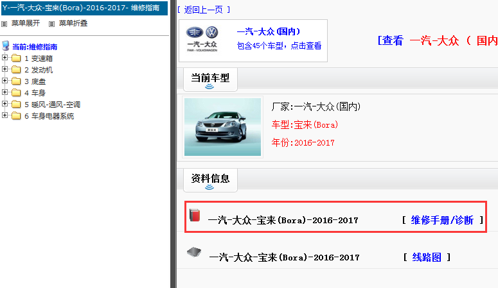This screenshot has height=288, width=498.
Task: Expand the 3 底盘 tree node
Action: click(x=4, y=81)
